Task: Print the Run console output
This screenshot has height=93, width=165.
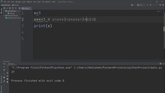Action: point(7,79)
